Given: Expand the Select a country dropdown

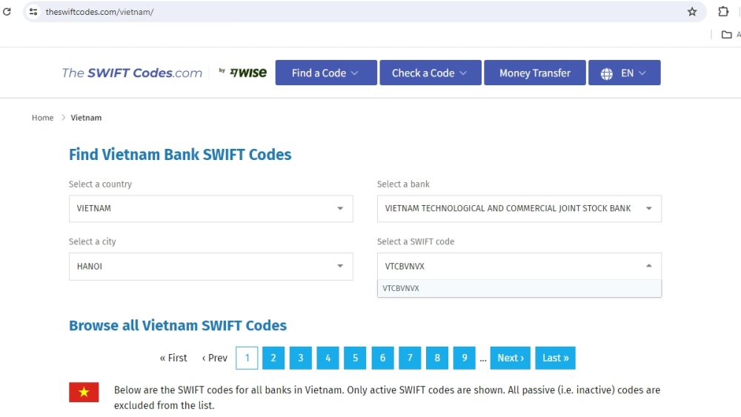Looking at the screenshot, I should point(210,209).
